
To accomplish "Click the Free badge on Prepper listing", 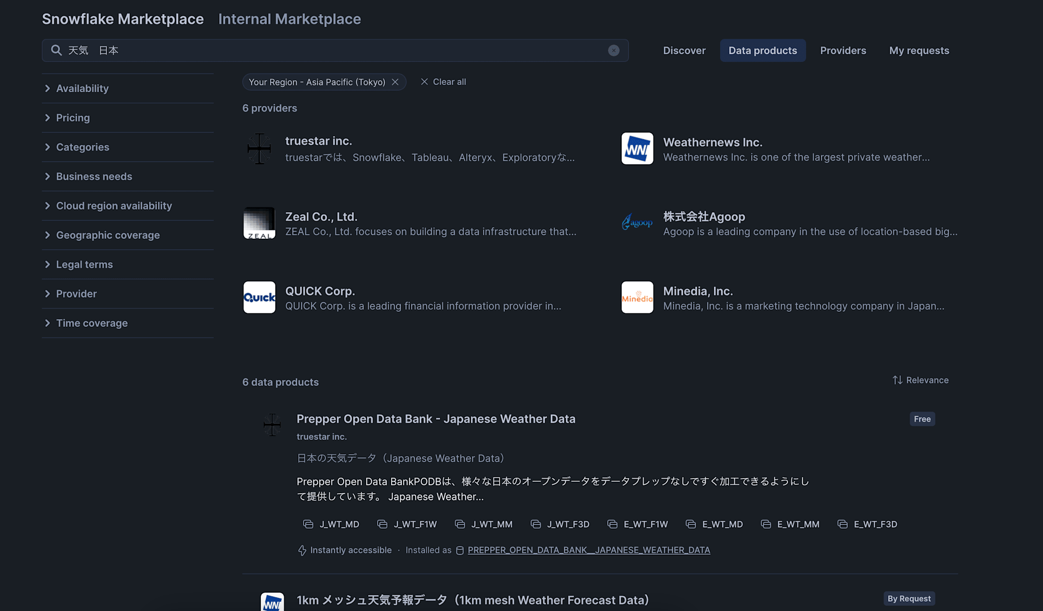I will click(x=922, y=419).
